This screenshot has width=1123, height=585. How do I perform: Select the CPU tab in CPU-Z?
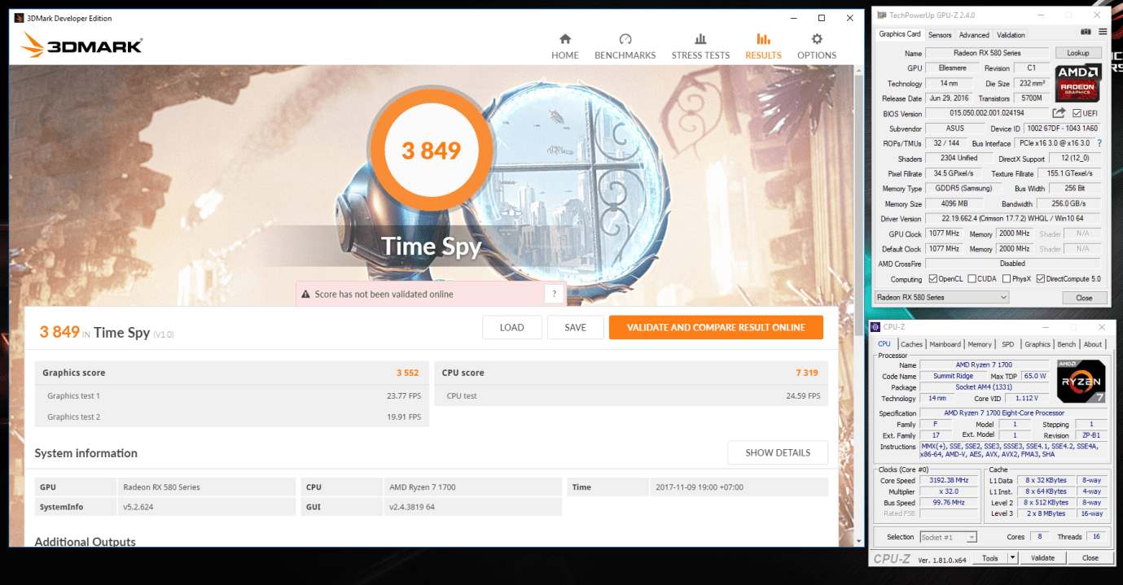[884, 343]
